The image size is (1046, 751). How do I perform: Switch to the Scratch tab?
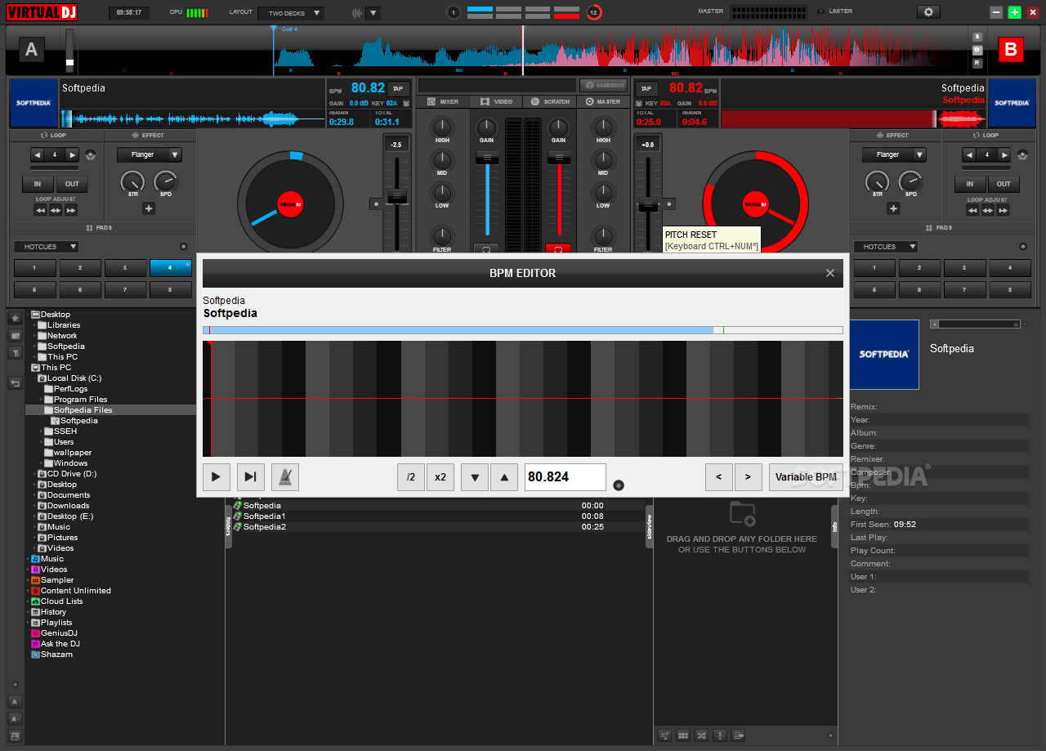click(550, 102)
